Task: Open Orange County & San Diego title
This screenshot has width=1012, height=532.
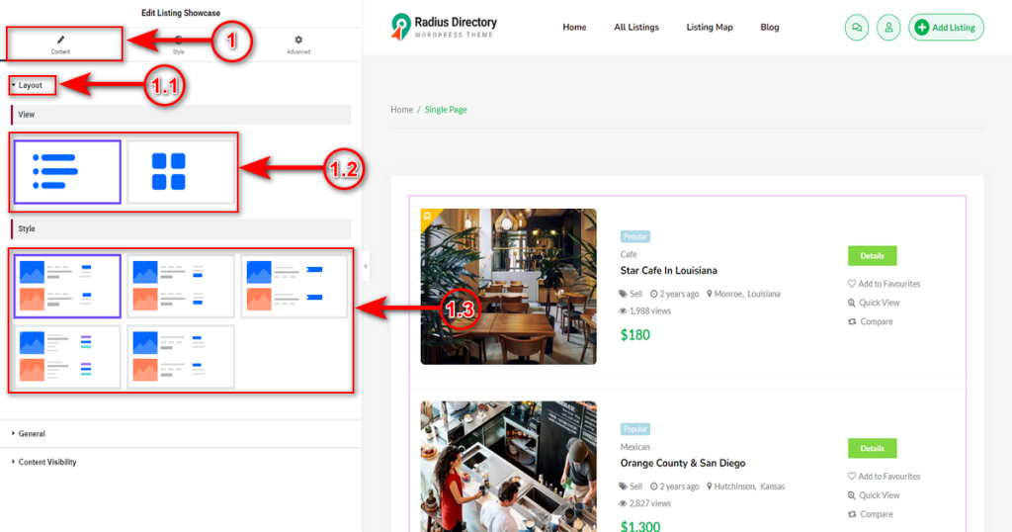Action: (x=683, y=463)
